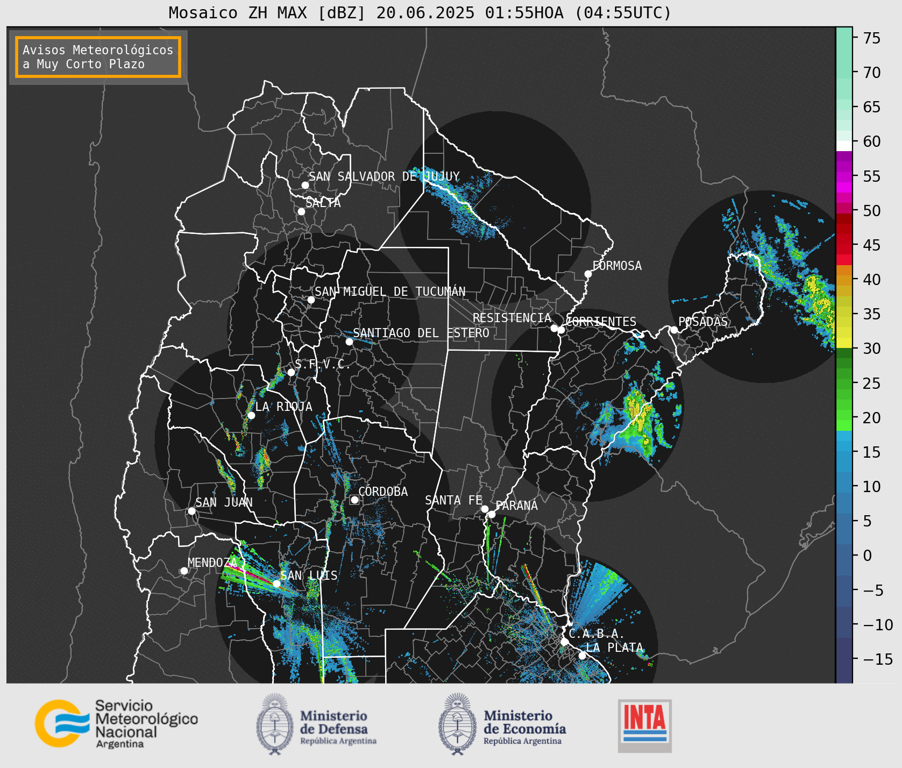Screen dimensions: 902x768
Task: Click the yellow 35 dBZ colorbar band
Action: [x=844, y=312]
